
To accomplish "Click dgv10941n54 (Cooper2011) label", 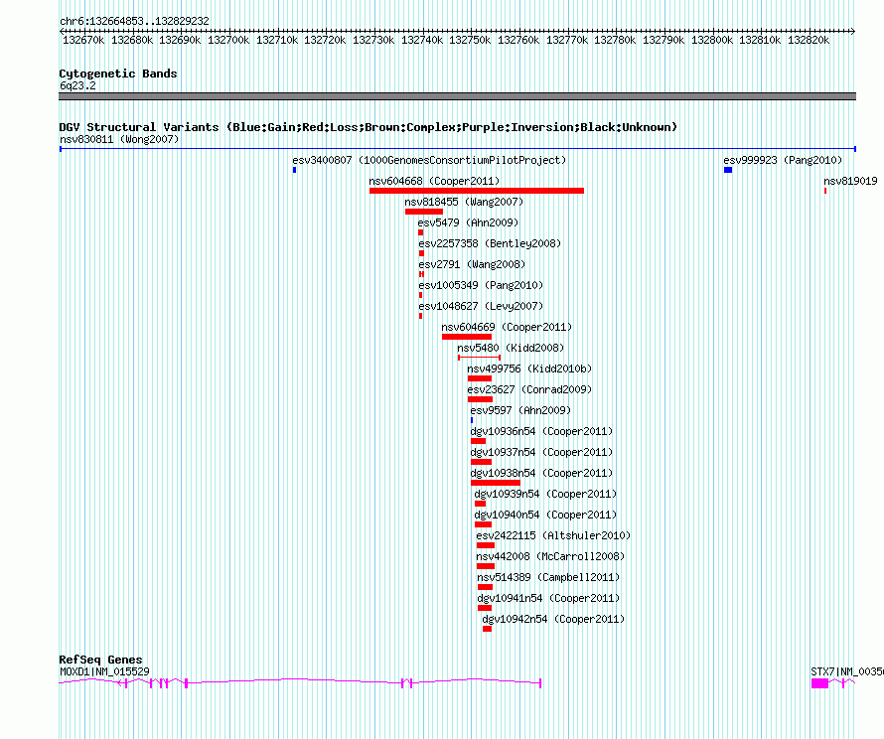I will pos(548,598).
